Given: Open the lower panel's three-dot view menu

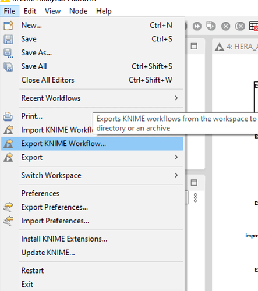Looking at the screenshot, I should [x=195, y=198].
